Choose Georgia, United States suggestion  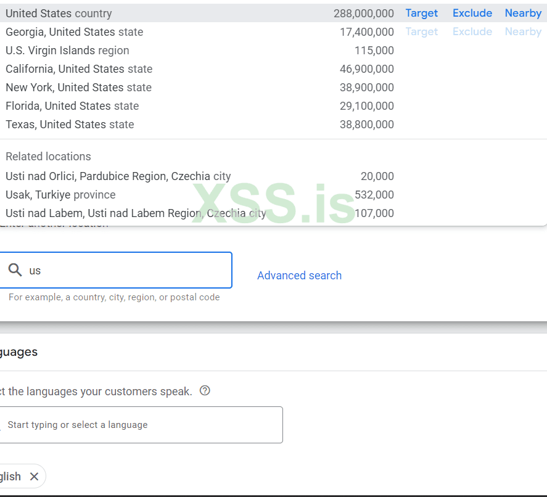click(x=75, y=31)
